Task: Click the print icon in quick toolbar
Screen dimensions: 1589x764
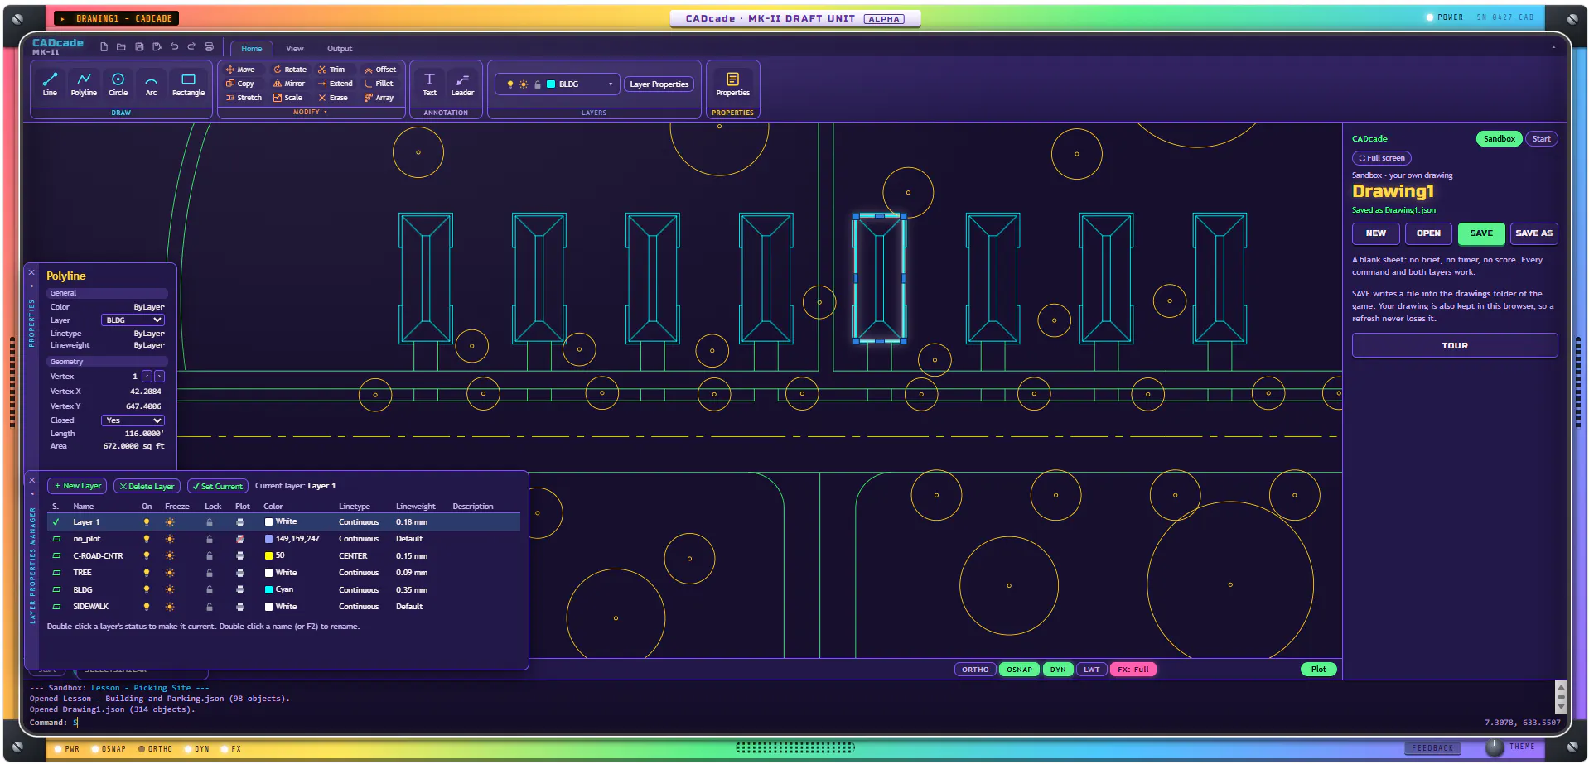Action: click(209, 47)
